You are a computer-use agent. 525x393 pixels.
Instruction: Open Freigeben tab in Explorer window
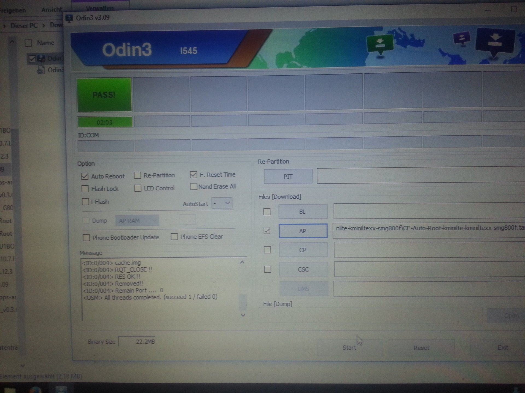point(13,10)
